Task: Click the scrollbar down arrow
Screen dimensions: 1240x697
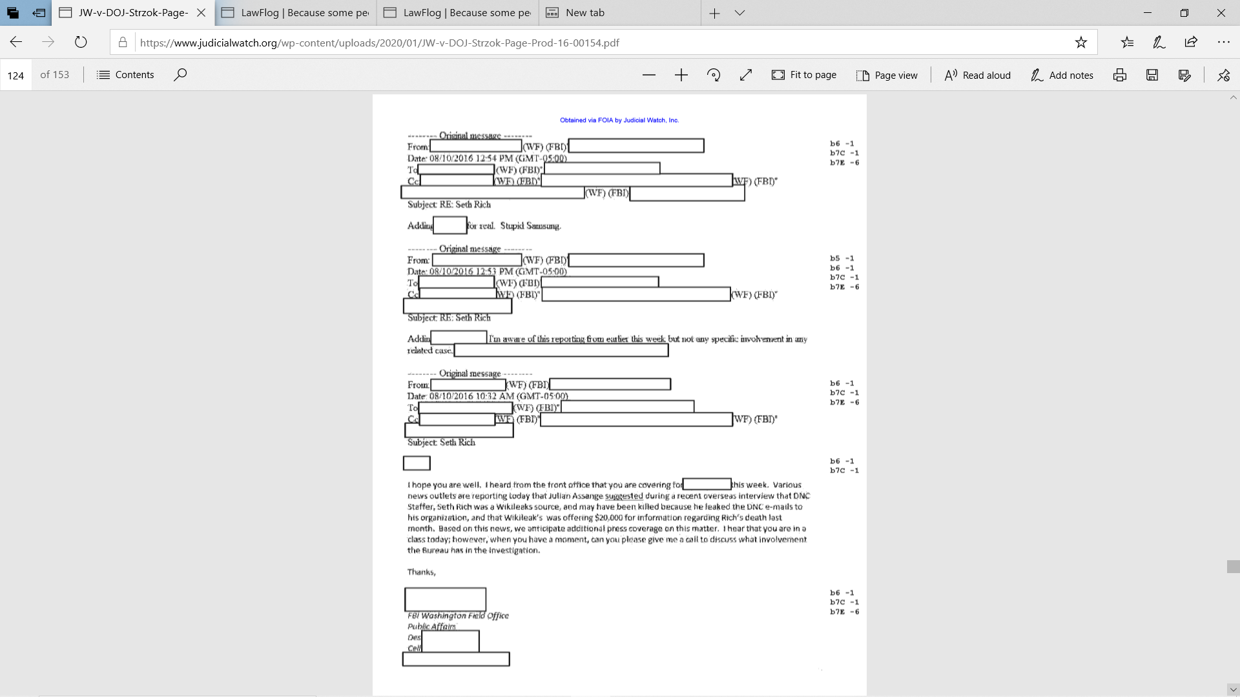Action: tap(1233, 689)
